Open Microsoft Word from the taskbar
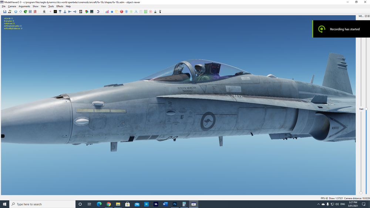Screen dimensions: 370x208 click(x=165, y=204)
